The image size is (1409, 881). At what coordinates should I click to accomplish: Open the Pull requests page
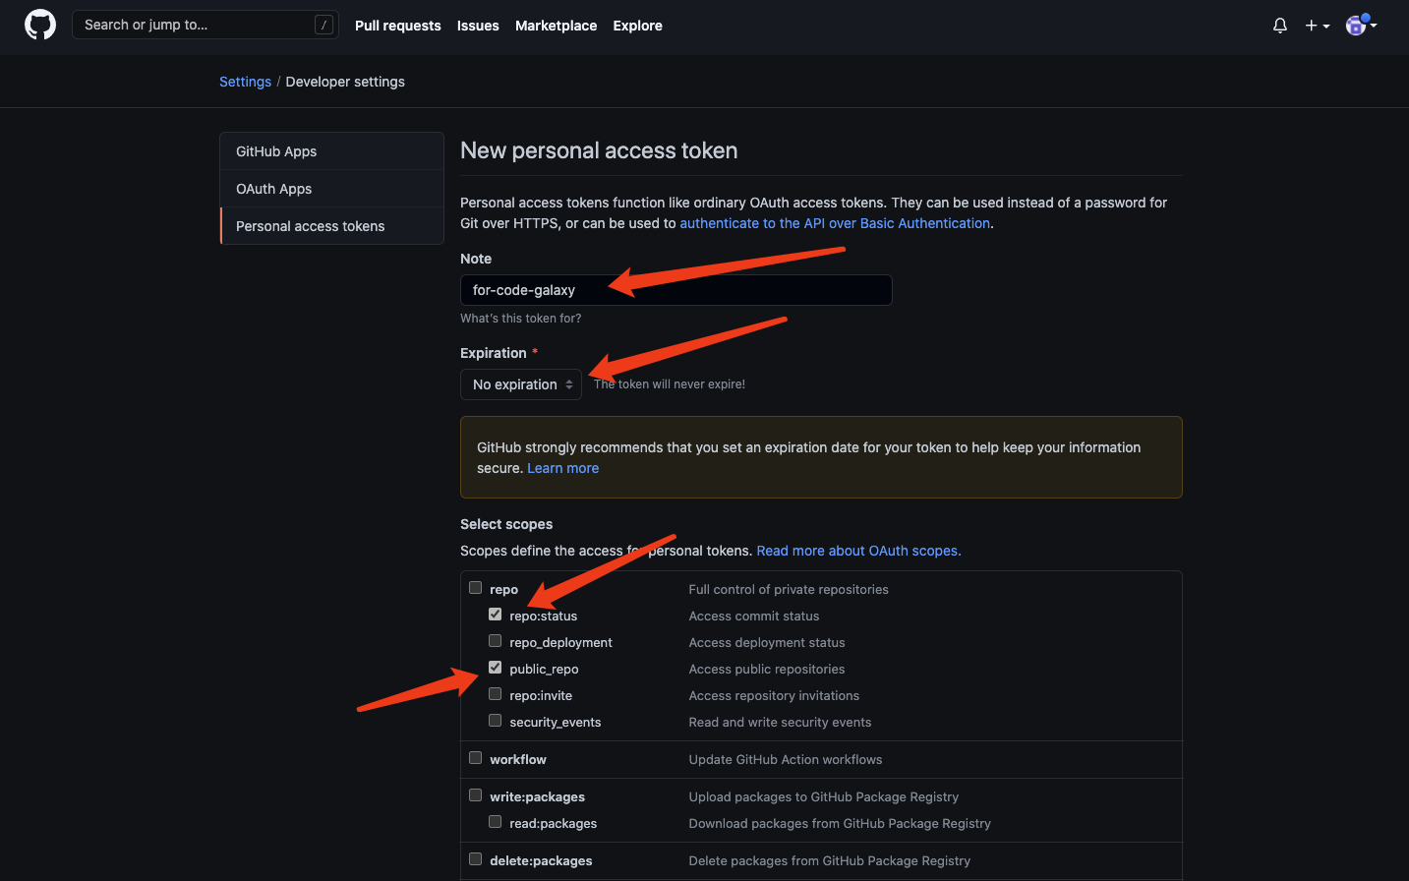pyautogui.click(x=397, y=26)
